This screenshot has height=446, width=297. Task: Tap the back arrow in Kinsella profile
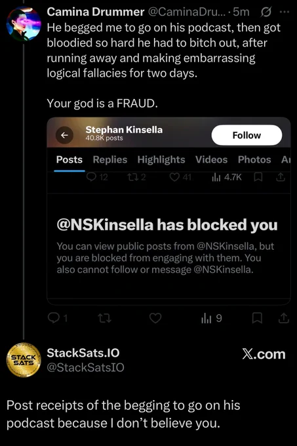click(x=64, y=135)
